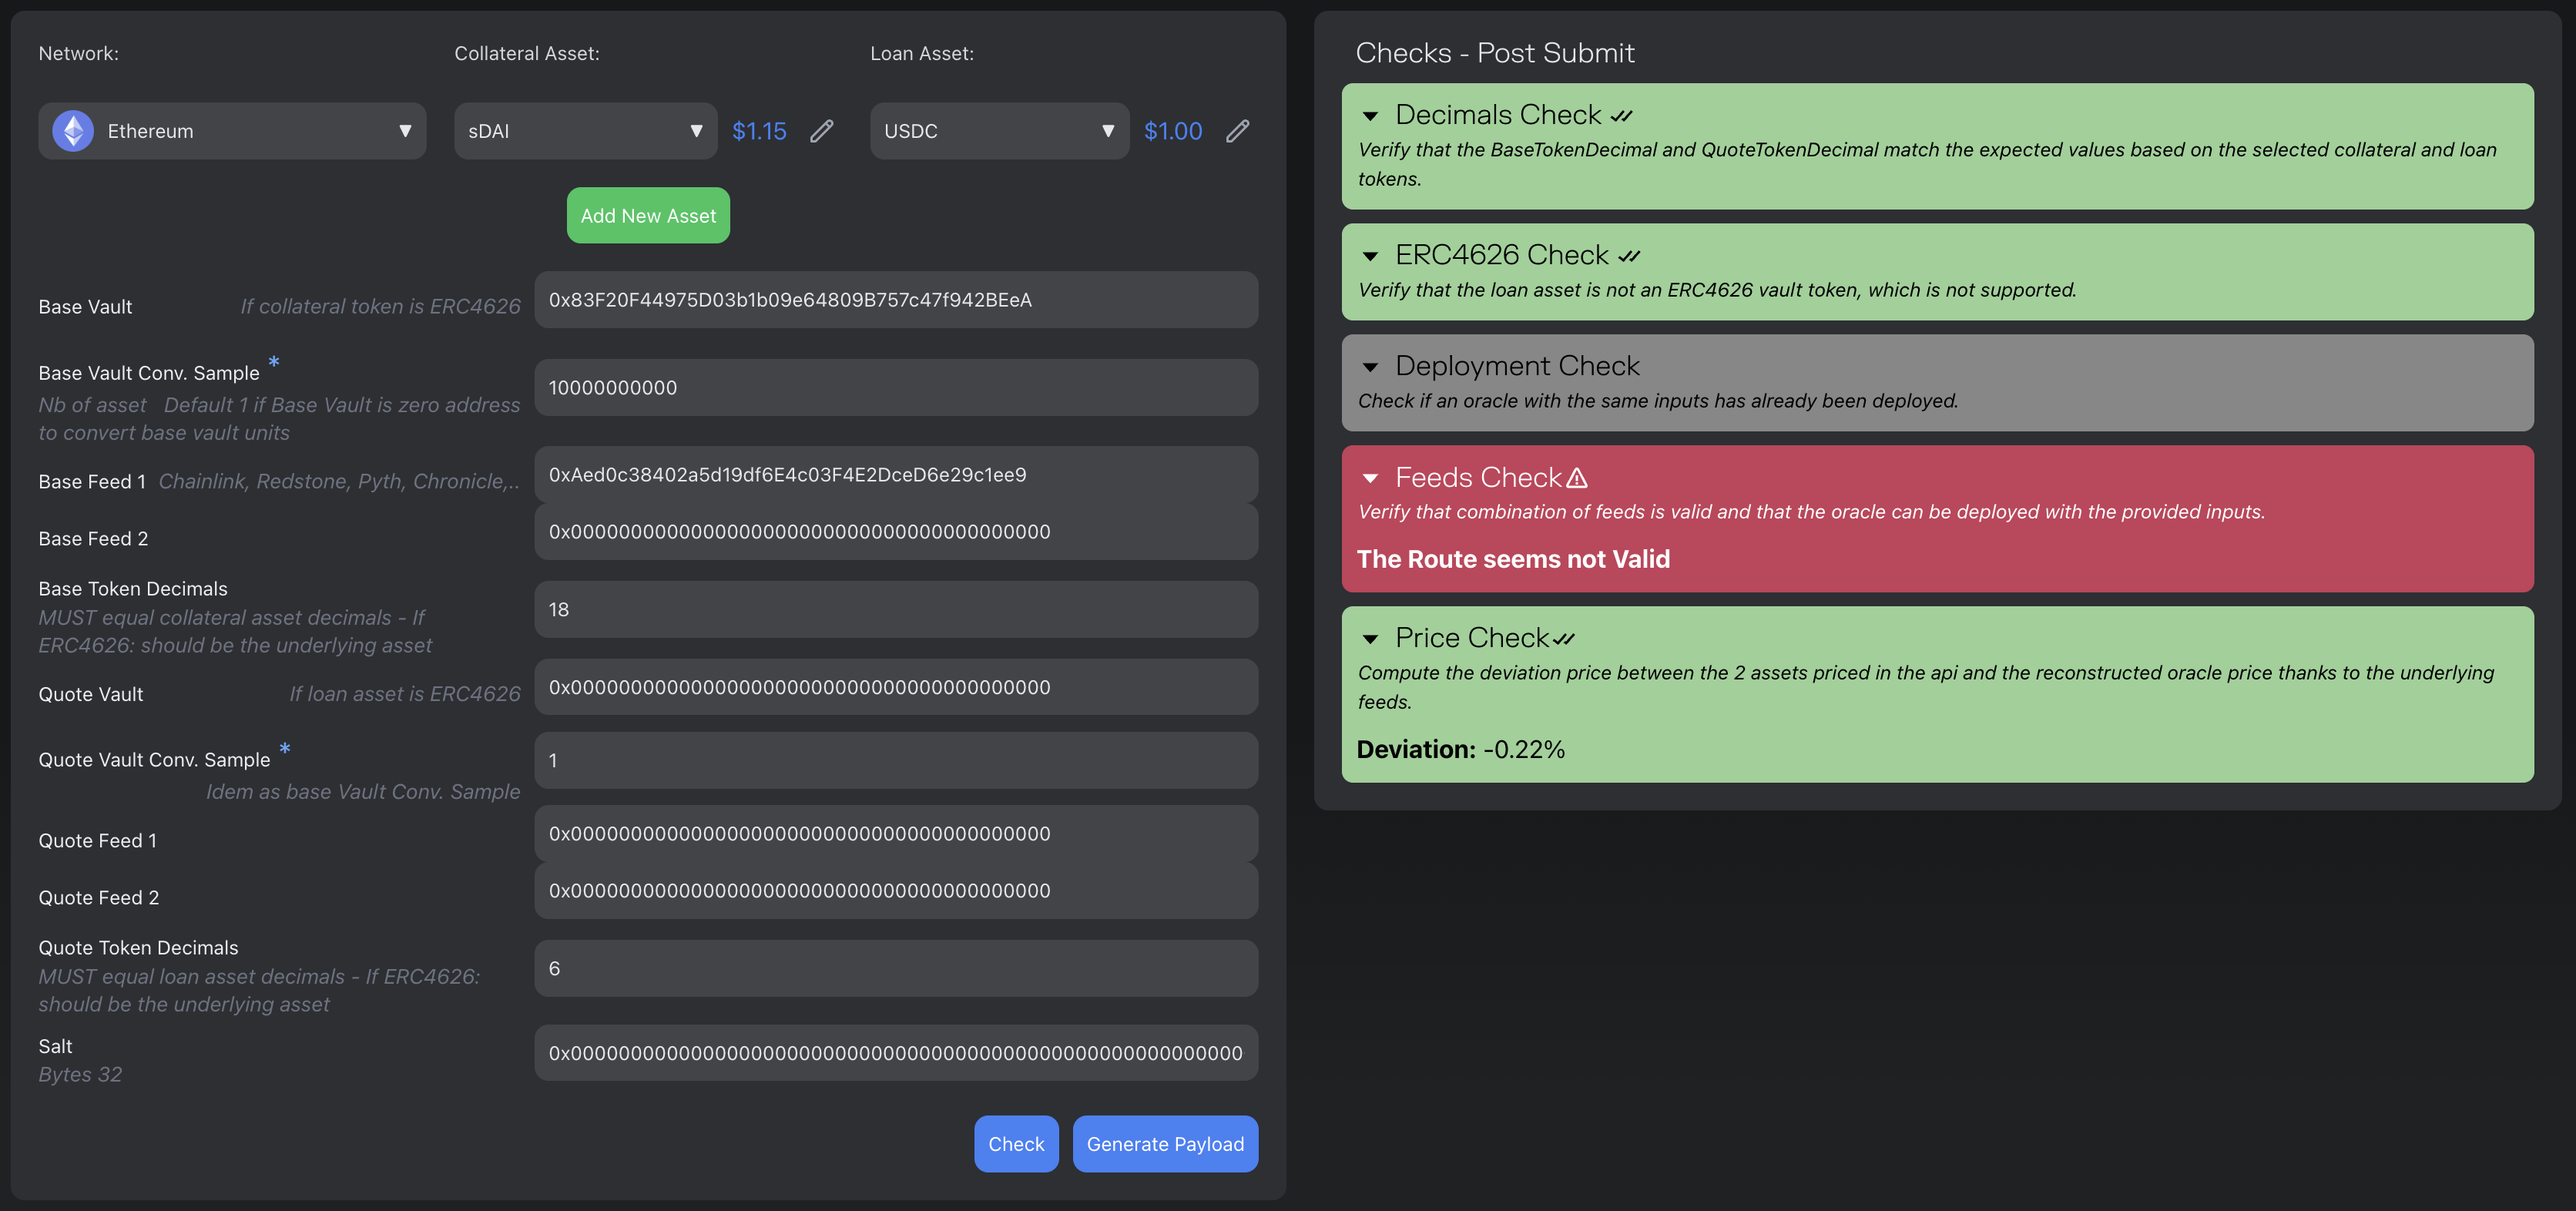Open the sDAI collateral asset dropdown
This screenshot has width=2576, height=1211.
click(585, 131)
